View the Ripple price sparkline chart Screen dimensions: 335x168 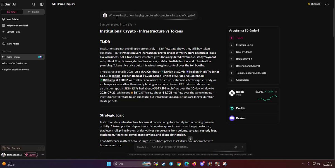(267, 98)
